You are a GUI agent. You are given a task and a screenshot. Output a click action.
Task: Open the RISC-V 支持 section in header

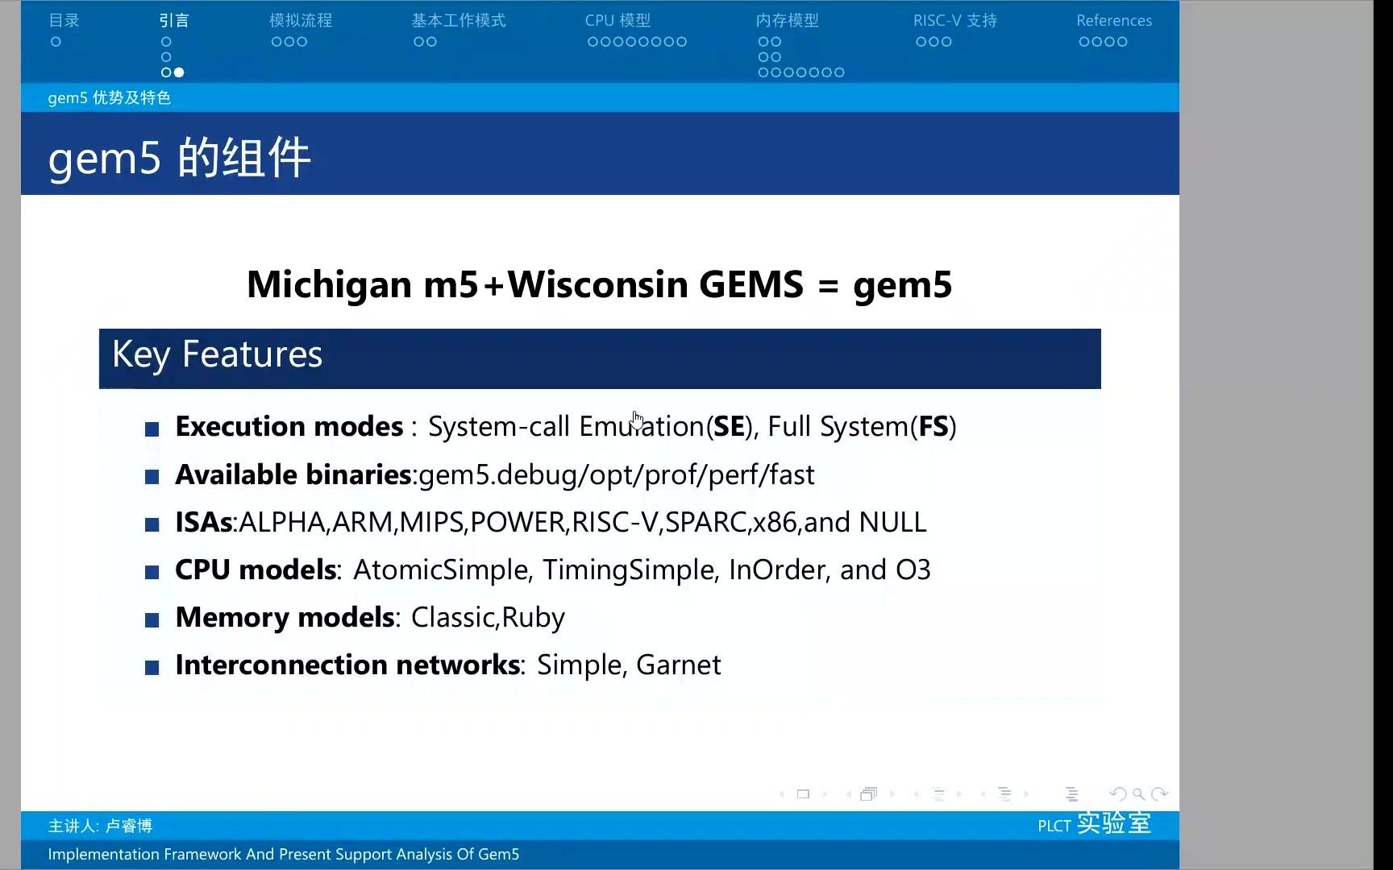(955, 20)
